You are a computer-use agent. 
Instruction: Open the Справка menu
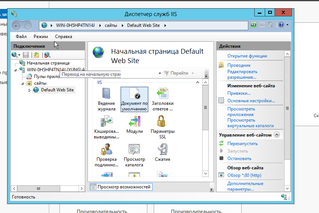[64, 37]
